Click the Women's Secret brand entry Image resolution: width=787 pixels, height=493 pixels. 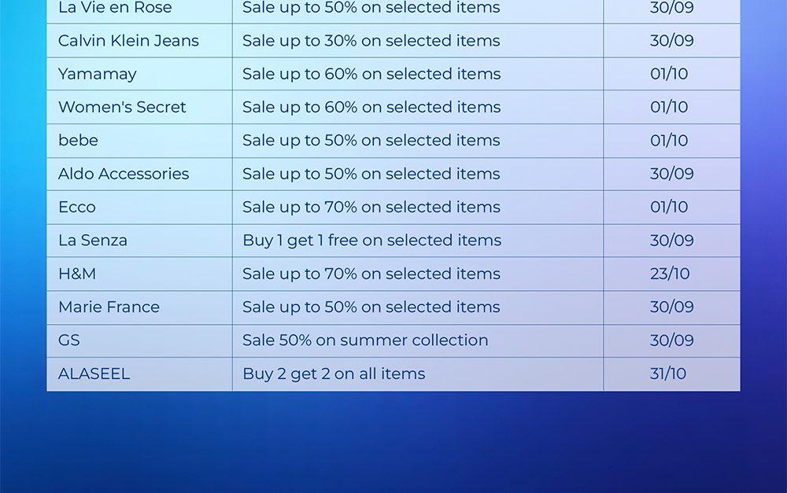(x=122, y=107)
